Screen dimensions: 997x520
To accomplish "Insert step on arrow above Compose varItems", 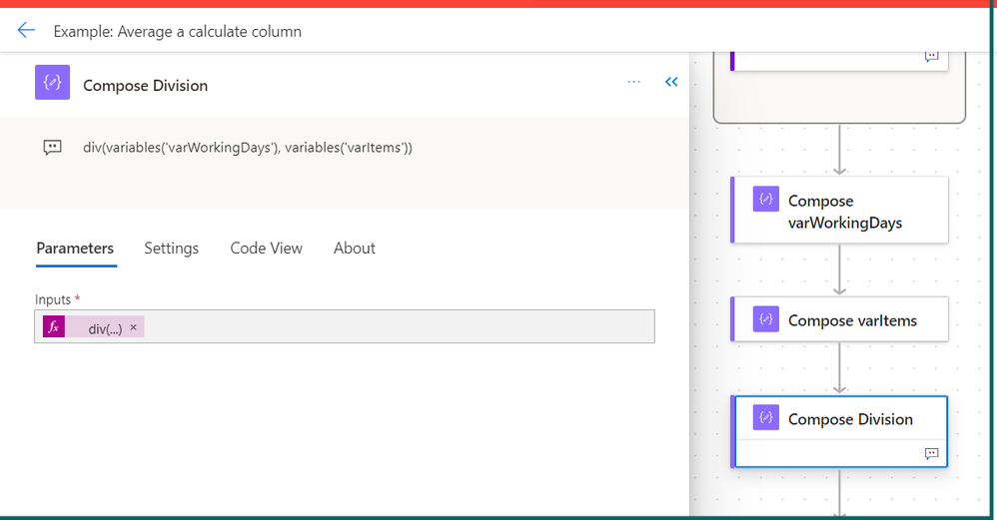I will pos(839,269).
